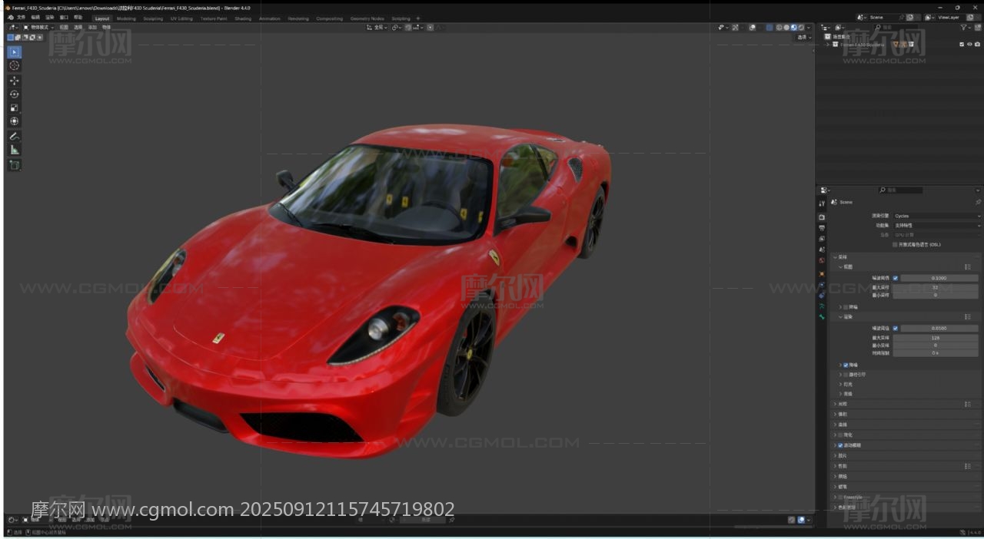Open the Scene properties tab icon
Screen dimensions: 984x539
822,250
